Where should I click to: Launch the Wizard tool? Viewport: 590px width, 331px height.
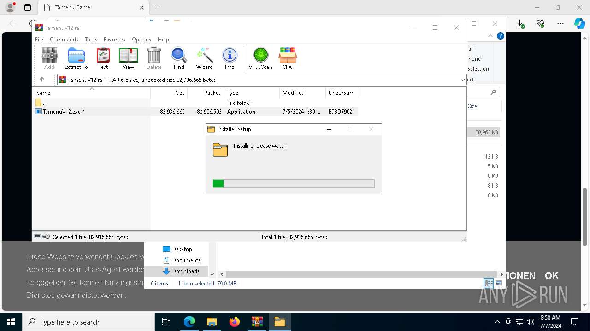[204, 58]
